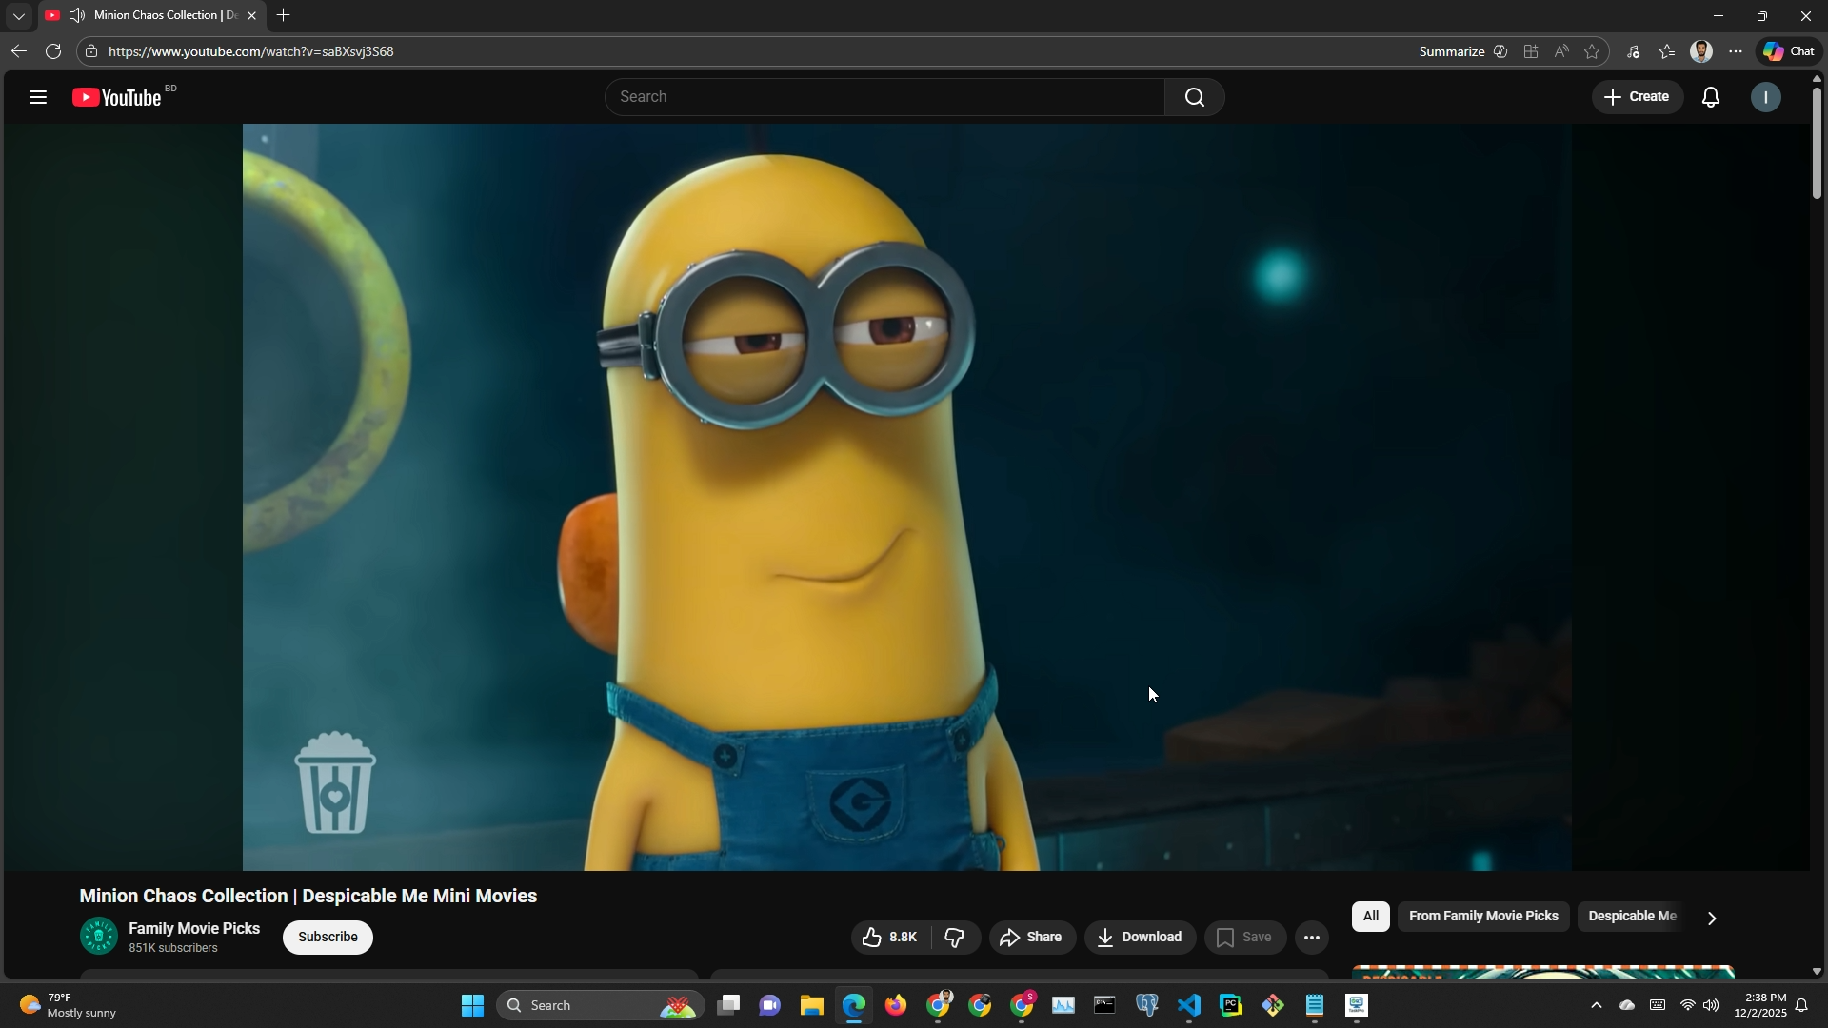Focus the YouTube search input field

884,97
